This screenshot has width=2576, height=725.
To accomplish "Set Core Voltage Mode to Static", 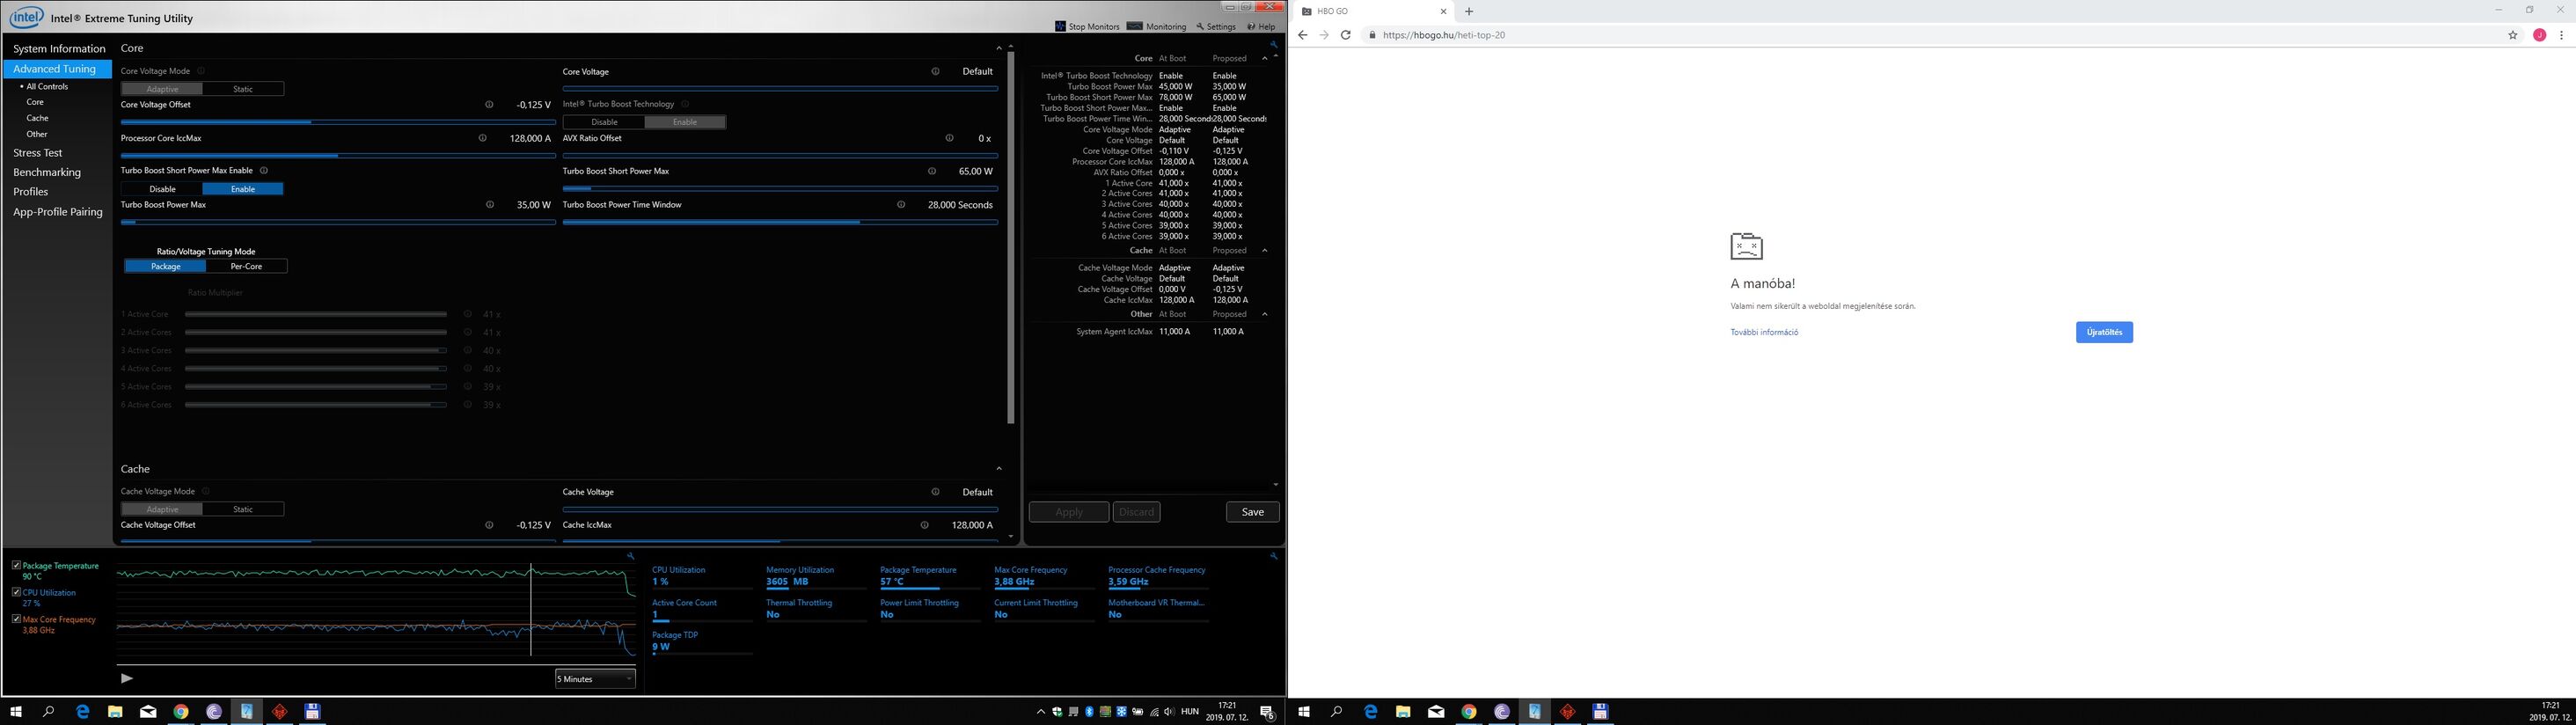I will (243, 89).
